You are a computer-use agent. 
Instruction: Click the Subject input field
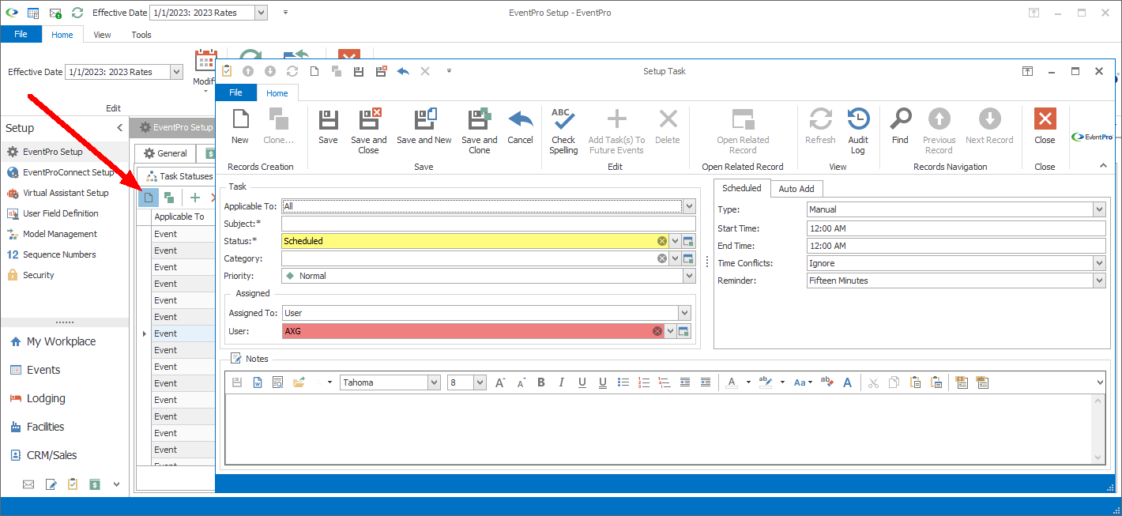(488, 224)
